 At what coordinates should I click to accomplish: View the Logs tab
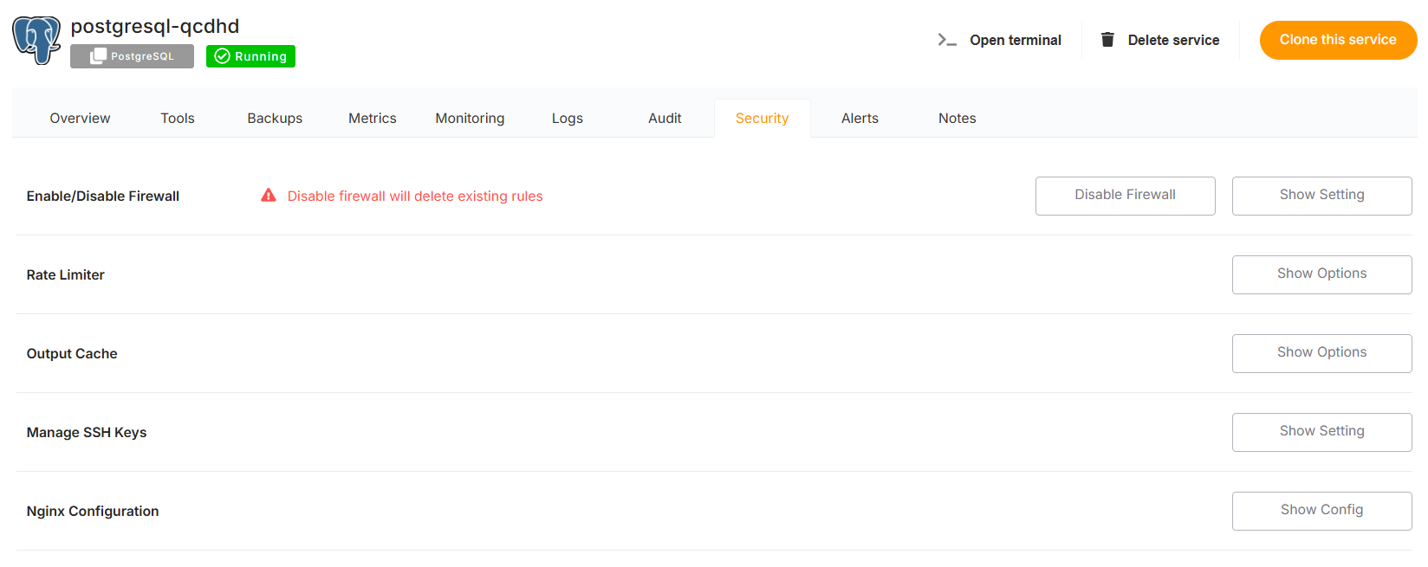point(568,119)
